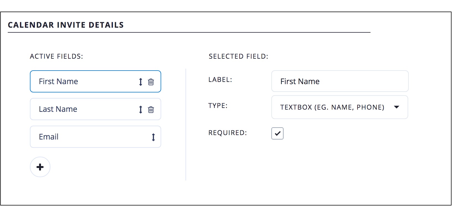
Task: Add a new field with plus button
Action: [x=40, y=167]
